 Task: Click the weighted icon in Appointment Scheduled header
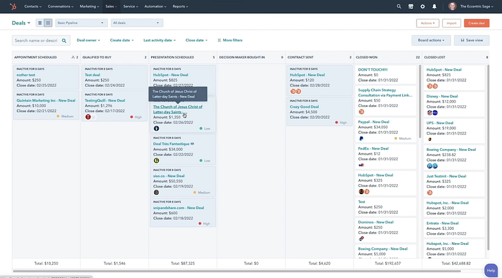(x=73, y=57)
